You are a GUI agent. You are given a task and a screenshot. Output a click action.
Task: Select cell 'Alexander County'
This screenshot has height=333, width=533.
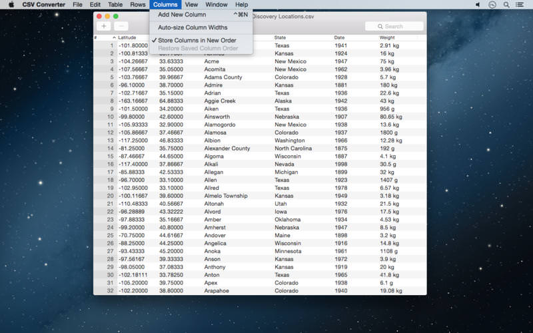[227, 149]
